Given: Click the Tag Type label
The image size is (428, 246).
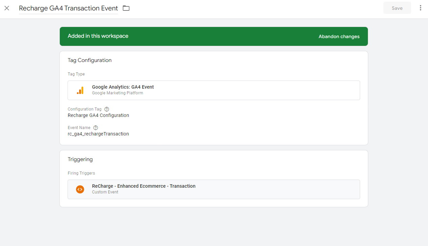Looking at the screenshot, I should [x=76, y=74].
